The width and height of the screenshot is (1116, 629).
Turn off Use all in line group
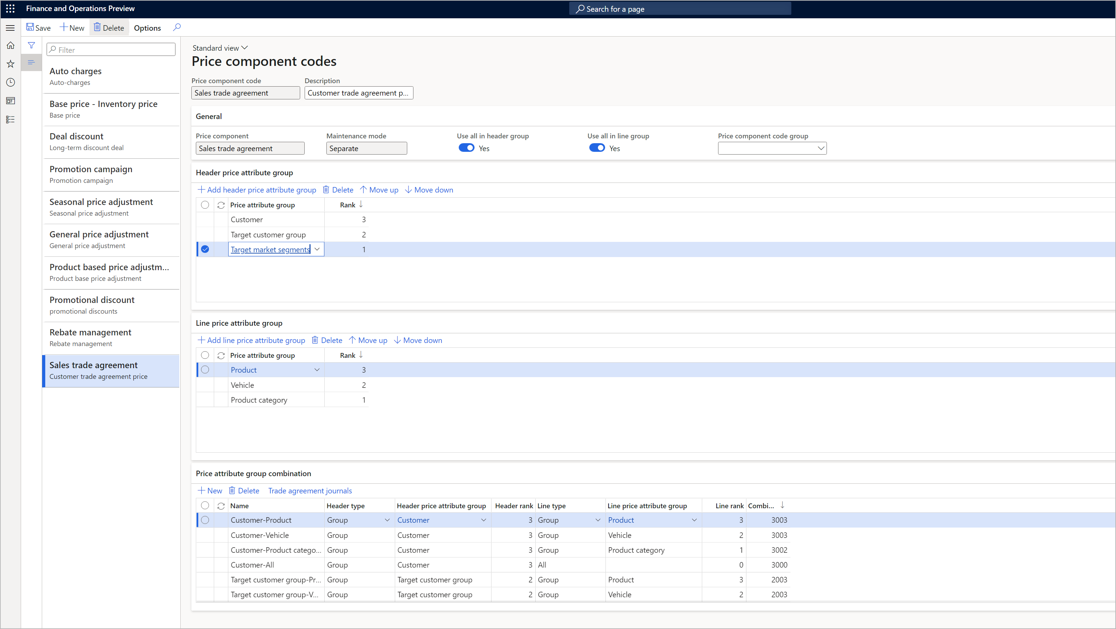click(x=597, y=148)
